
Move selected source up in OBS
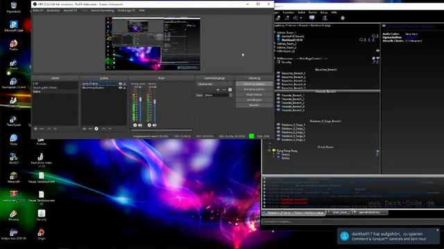tap(103, 129)
